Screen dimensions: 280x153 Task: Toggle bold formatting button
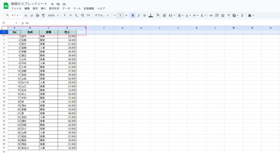pos(133,16)
